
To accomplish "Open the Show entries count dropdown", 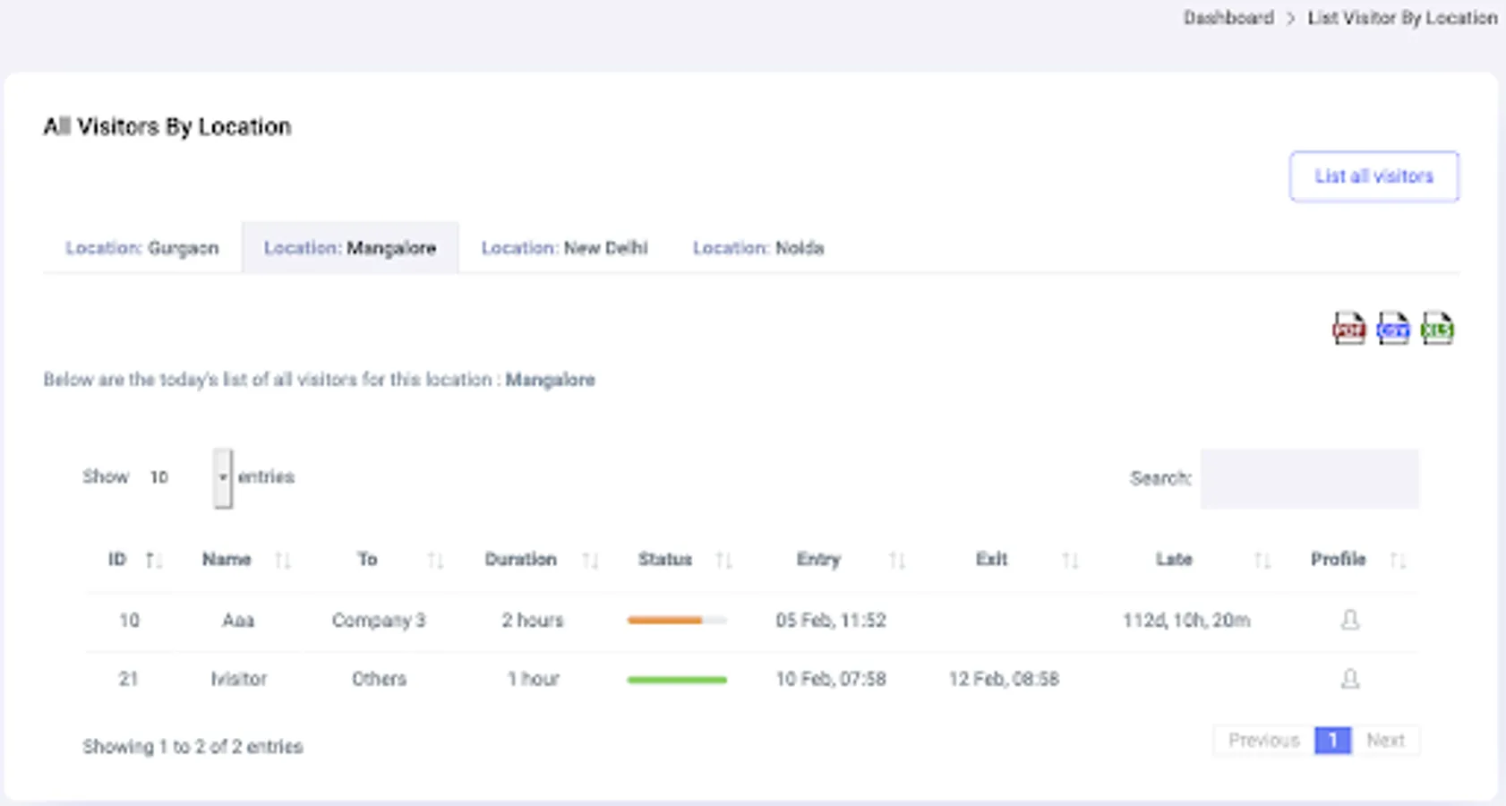I will pyautogui.click(x=223, y=478).
